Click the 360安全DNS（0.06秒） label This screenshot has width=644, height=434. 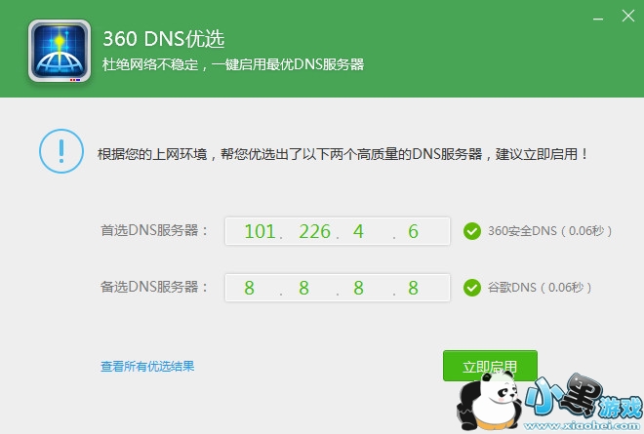click(549, 231)
